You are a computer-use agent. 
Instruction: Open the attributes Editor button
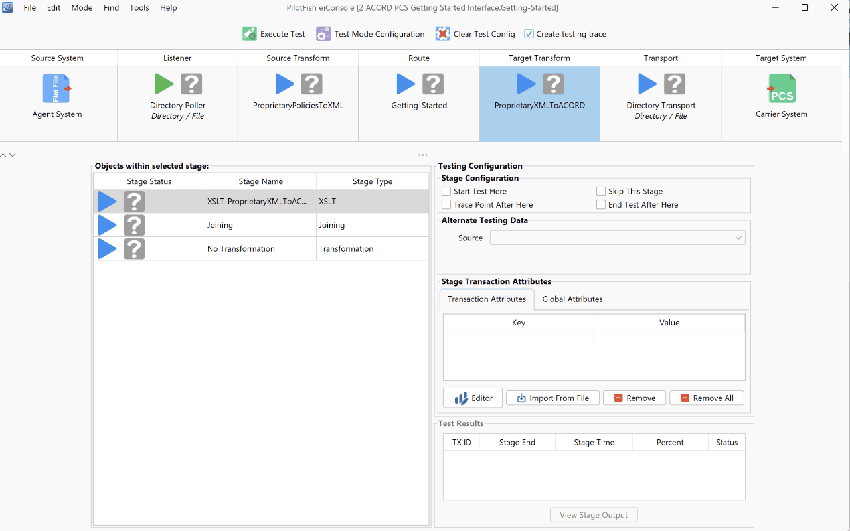(x=473, y=398)
